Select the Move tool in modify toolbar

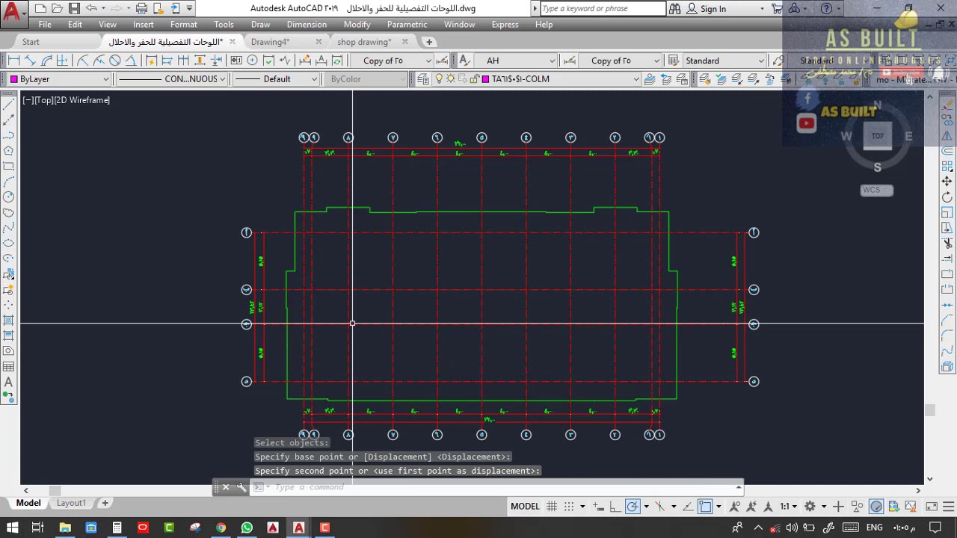[947, 182]
